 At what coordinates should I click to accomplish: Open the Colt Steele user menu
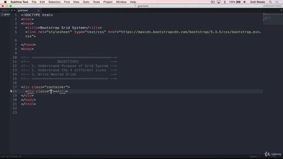tap(257, 2)
